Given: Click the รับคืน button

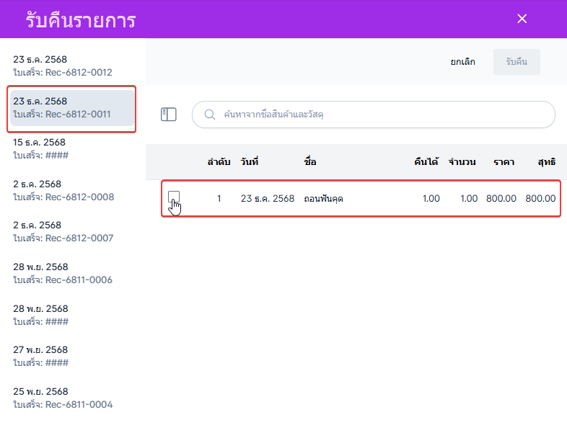Looking at the screenshot, I should [x=517, y=62].
